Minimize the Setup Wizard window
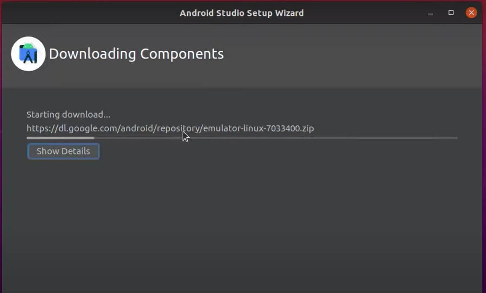 [431, 13]
